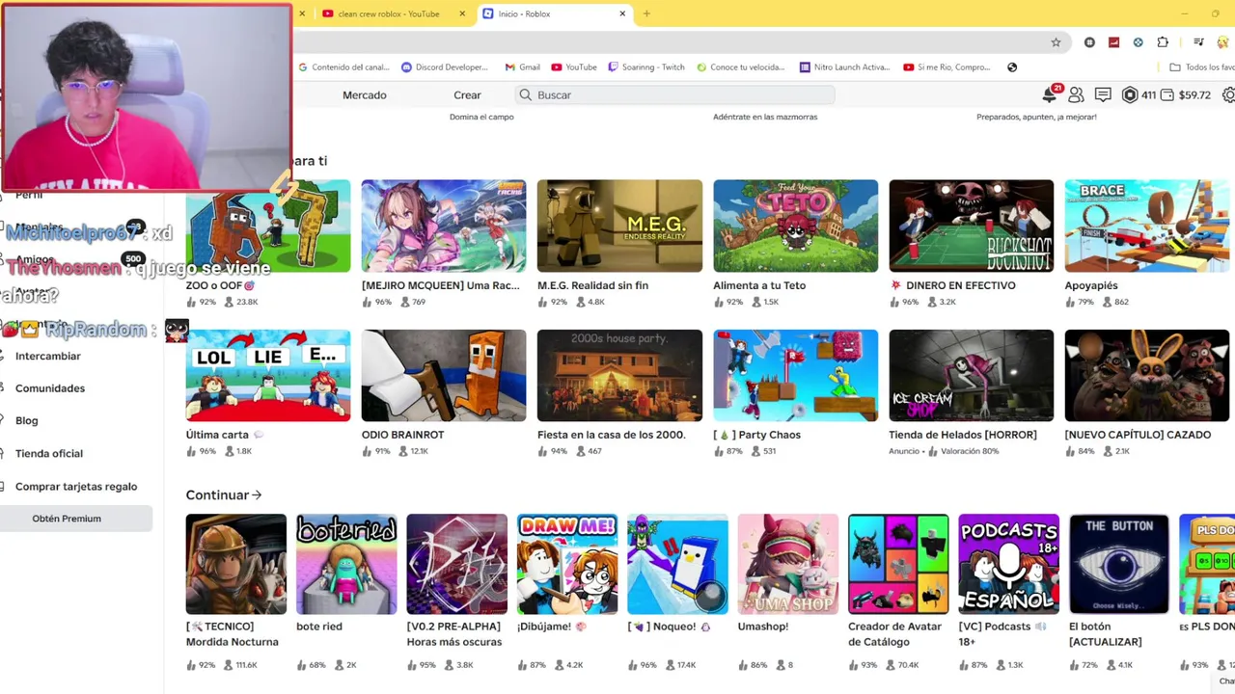Open the BRACE Apoyapiés thumbnail
Viewport: 1235px width, 694px height.
(x=1147, y=226)
